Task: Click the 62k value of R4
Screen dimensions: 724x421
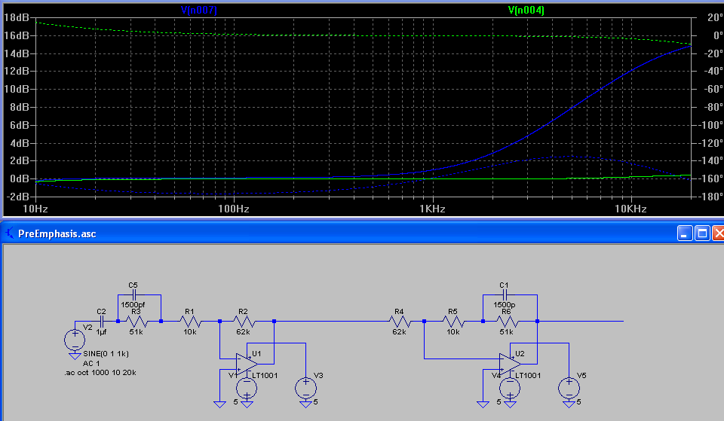Action: (399, 332)
